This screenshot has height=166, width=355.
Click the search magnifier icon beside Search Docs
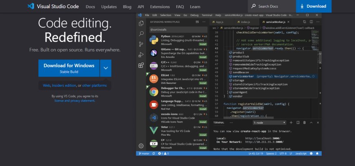click(253, 6)
